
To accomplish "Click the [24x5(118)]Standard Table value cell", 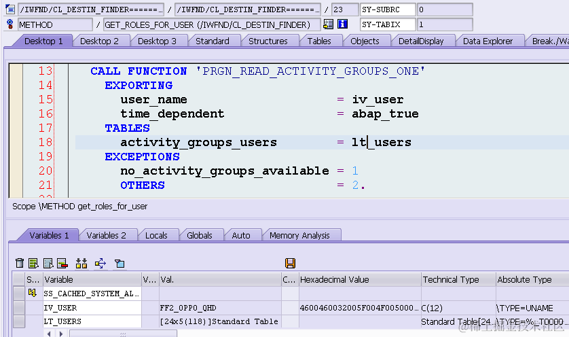I will coord(220,321).
